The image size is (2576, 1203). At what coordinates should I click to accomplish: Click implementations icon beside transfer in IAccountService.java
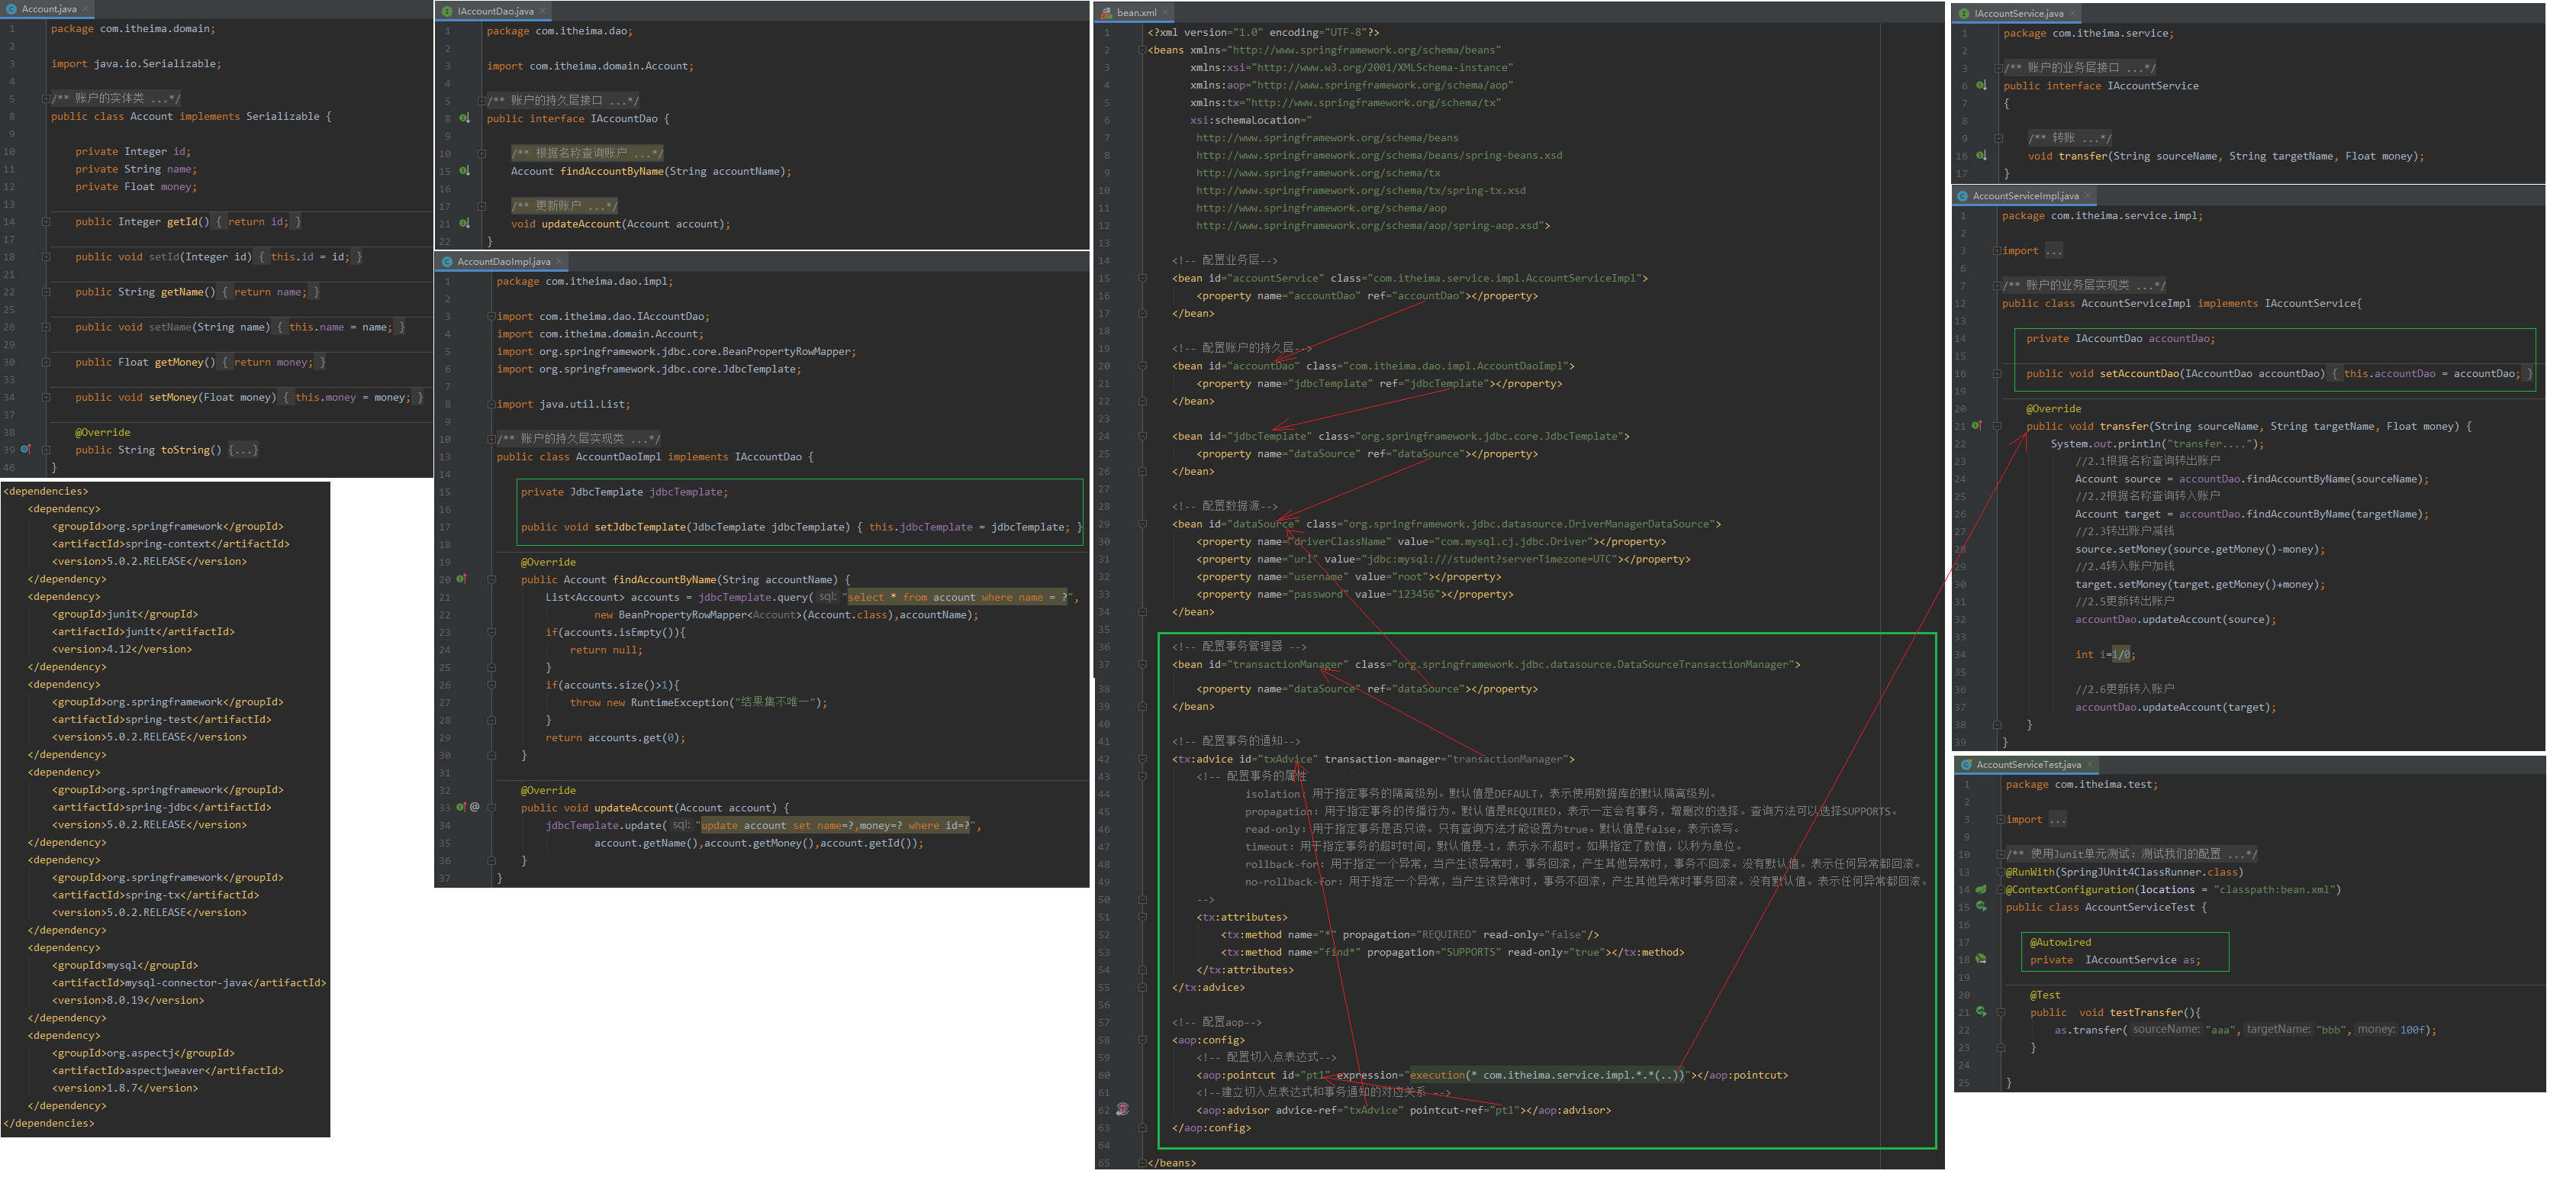pyautogui.click(x=1981, y=156)
